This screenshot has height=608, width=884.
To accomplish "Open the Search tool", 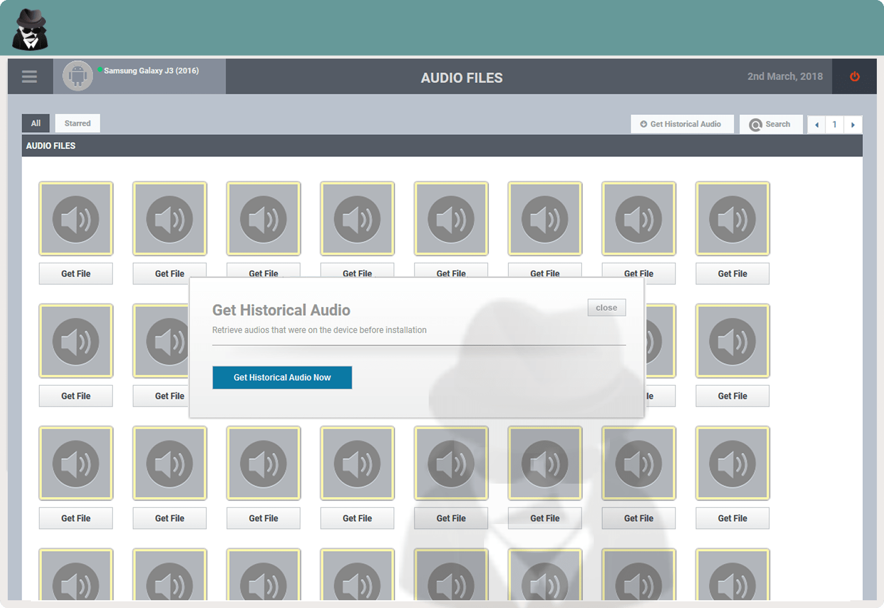I will (771, 124).
